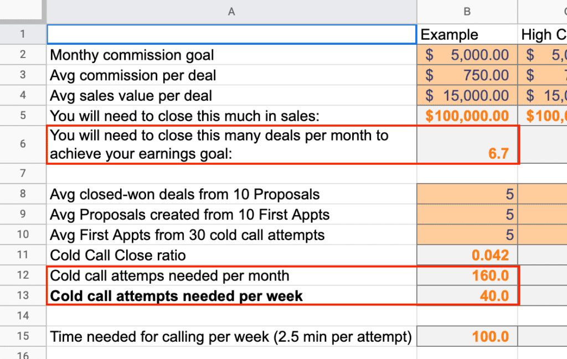
Task: Select the $100,000.00 sales total cell
Action: pyautogui.click(x=467, y=116)
